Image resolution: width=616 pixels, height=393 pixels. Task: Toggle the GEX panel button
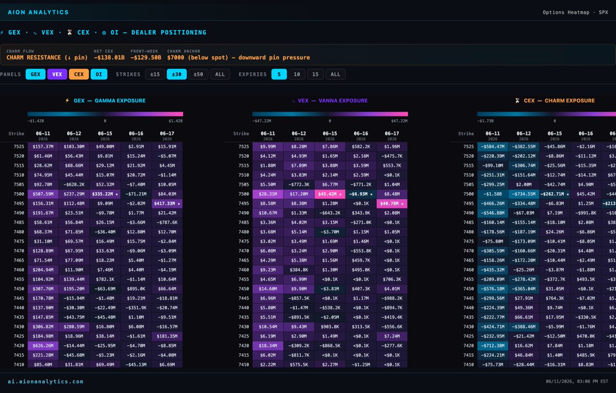[x=35, y=74]
